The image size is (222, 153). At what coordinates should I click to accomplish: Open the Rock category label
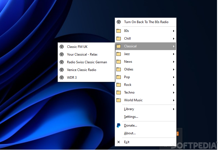(x=128, y=85)
